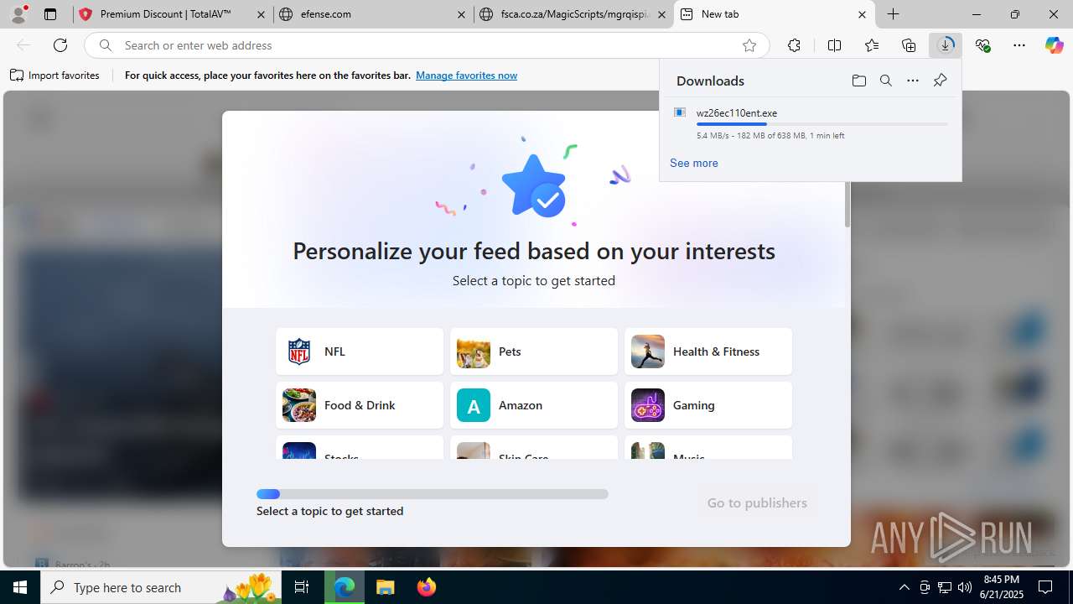1073x604 pixels.
Task: Open more options in Downloads panel
Action: click(913, 81)
